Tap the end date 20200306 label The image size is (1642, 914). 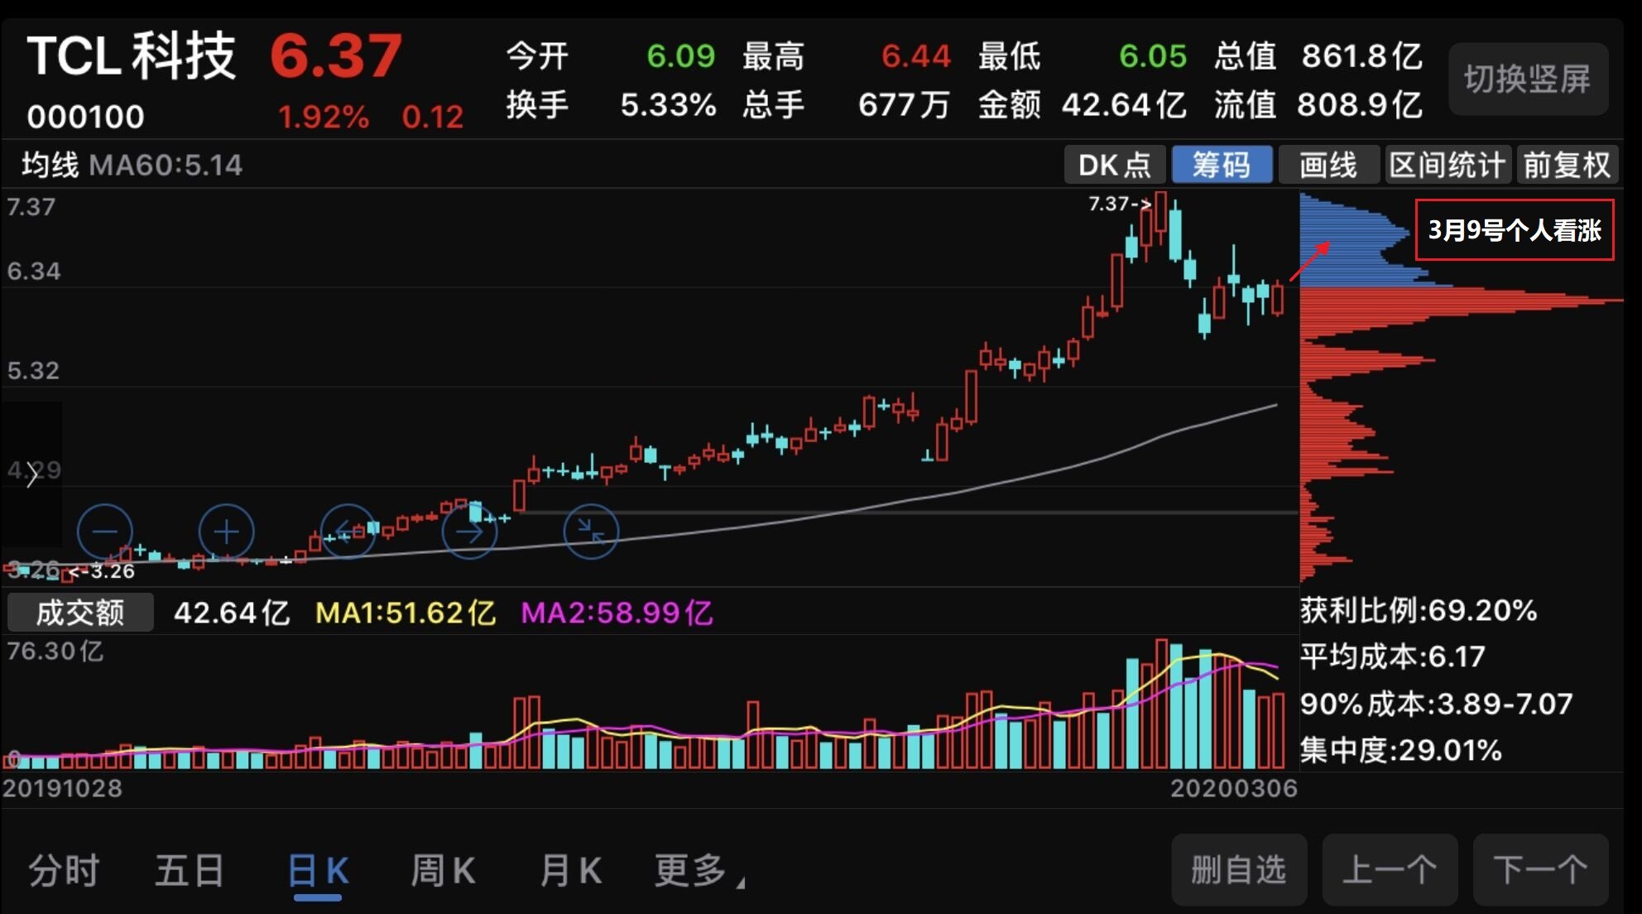point(1233,788)
